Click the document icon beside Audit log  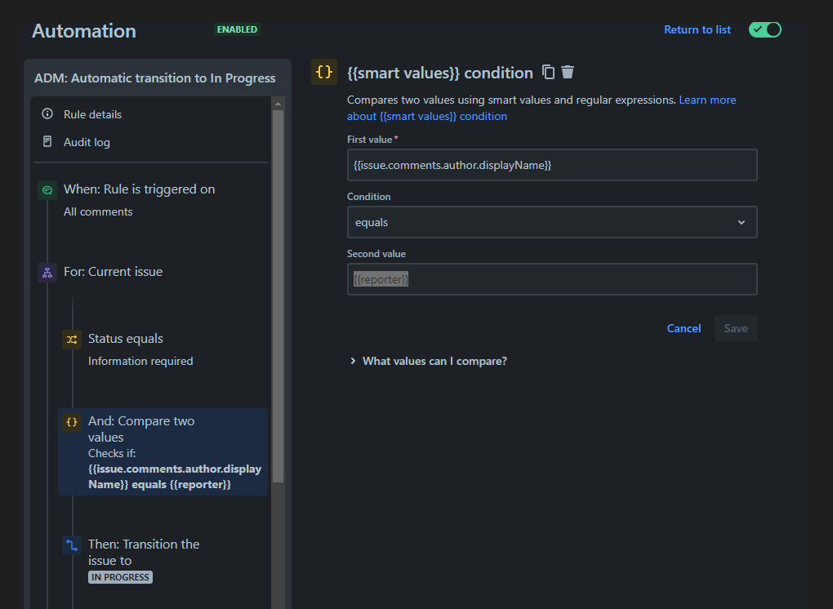point(47,141)
